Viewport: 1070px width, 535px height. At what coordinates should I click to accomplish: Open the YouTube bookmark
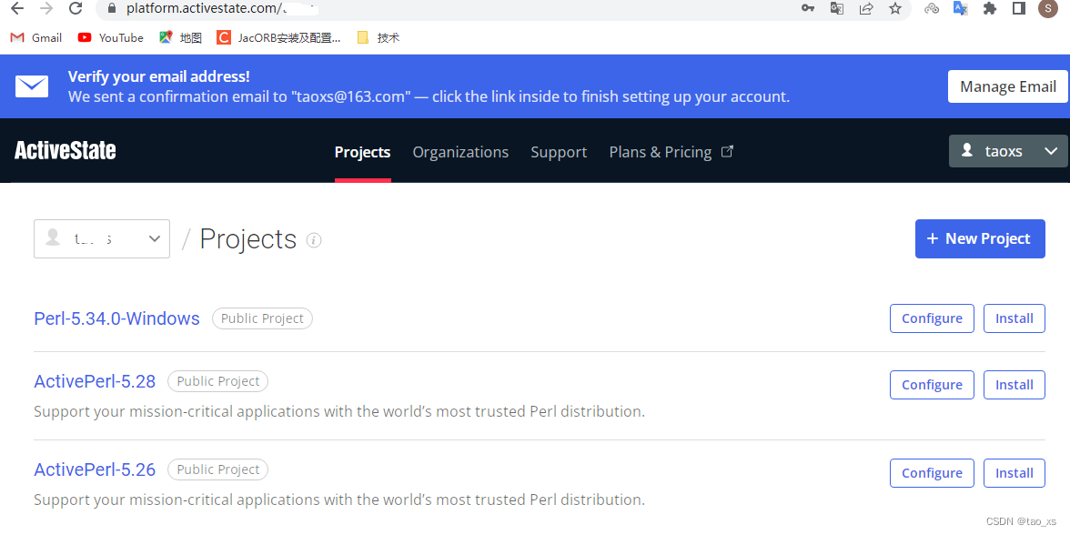click(111, 37)
